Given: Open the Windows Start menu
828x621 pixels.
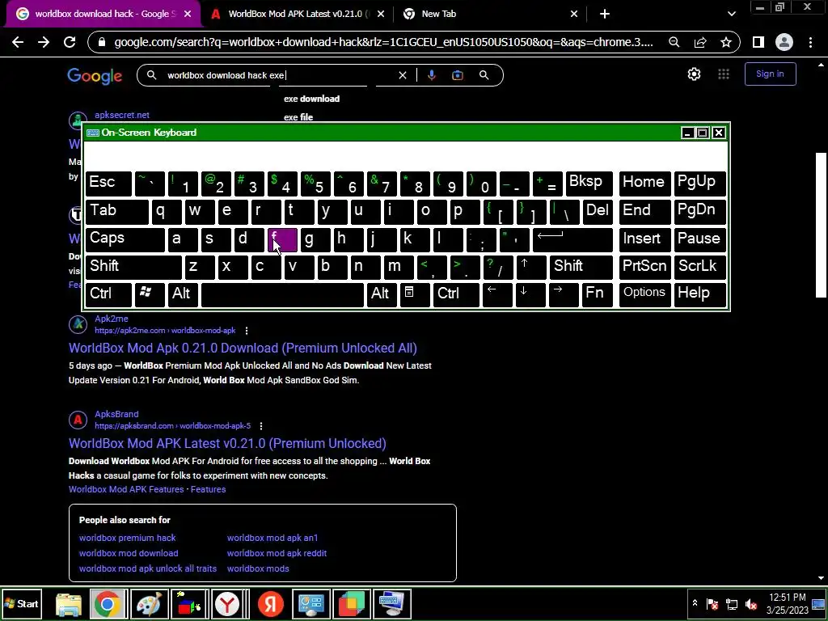Looking at the screenshot, I should click(21, 603).
